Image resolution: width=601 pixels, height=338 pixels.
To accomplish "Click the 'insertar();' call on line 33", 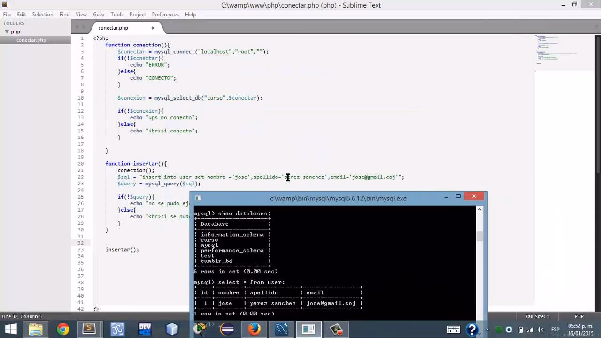I will 122,250.
